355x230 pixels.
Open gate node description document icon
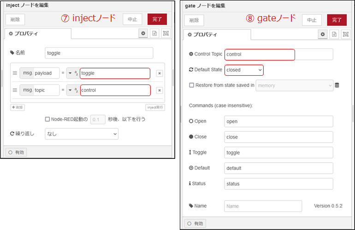(x=334, y=35)
